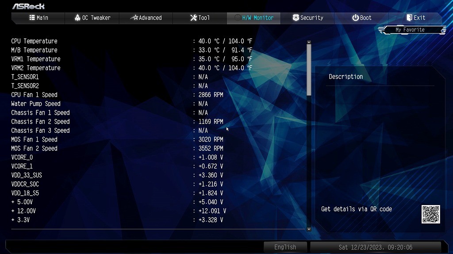453x254 pixels.
Task: Open the Exit tab
Action: pos(415,18)
